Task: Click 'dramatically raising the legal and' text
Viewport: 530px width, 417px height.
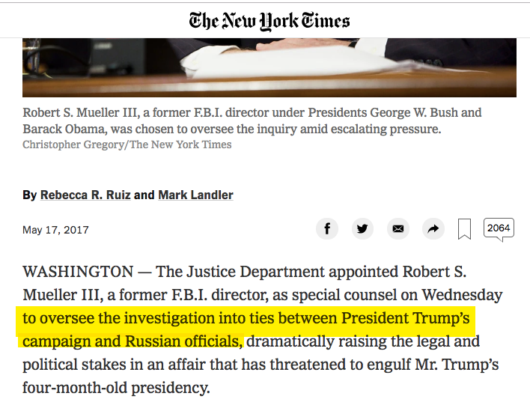Action: click(x=362, y=342)
